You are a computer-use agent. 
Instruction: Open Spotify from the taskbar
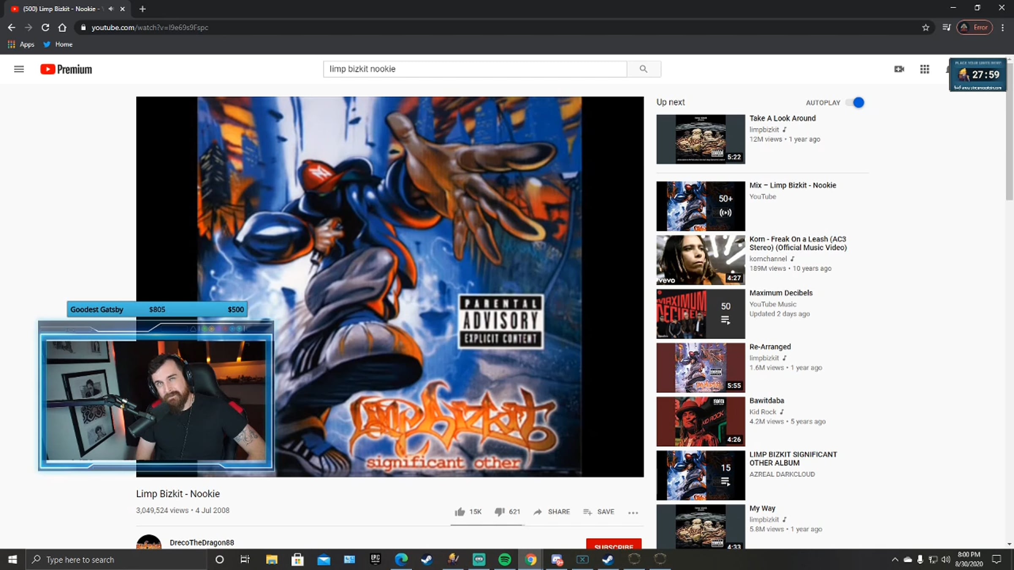[504, 559]
